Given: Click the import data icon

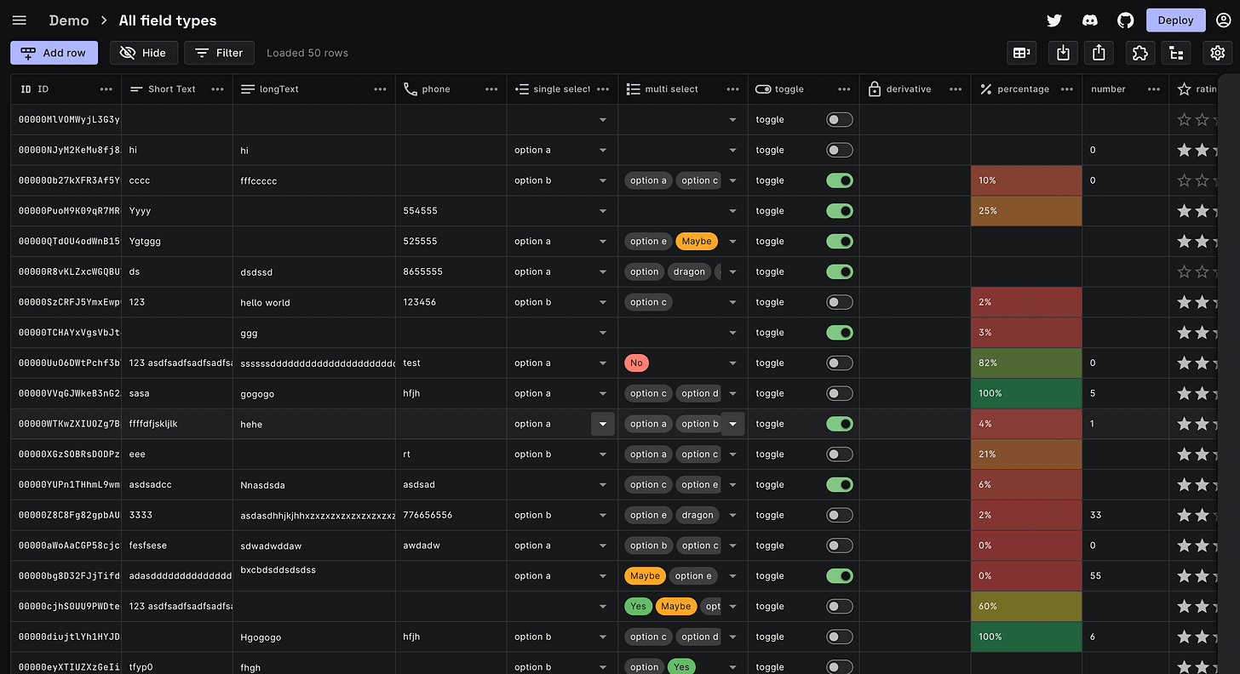Looking at the screenshot, I should tap(1063, 53).
